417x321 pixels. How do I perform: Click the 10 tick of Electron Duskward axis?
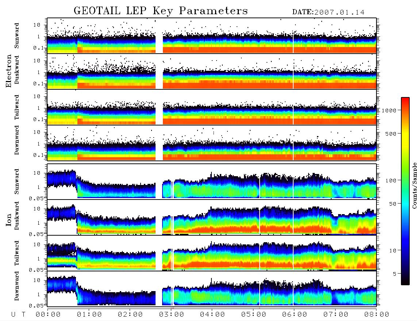[37, 61]
